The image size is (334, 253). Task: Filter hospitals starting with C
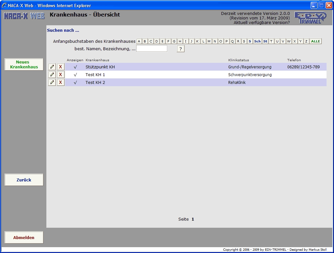coord(151,41)
